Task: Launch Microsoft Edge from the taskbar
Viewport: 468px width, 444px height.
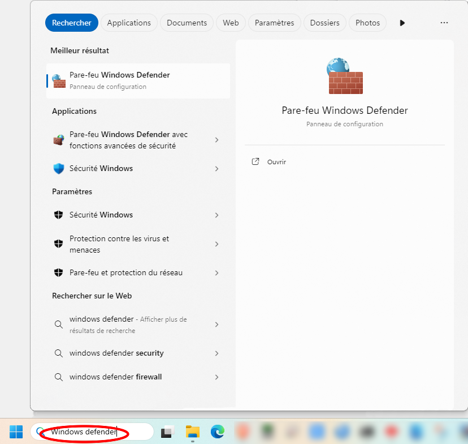Action: coord(218,432)
